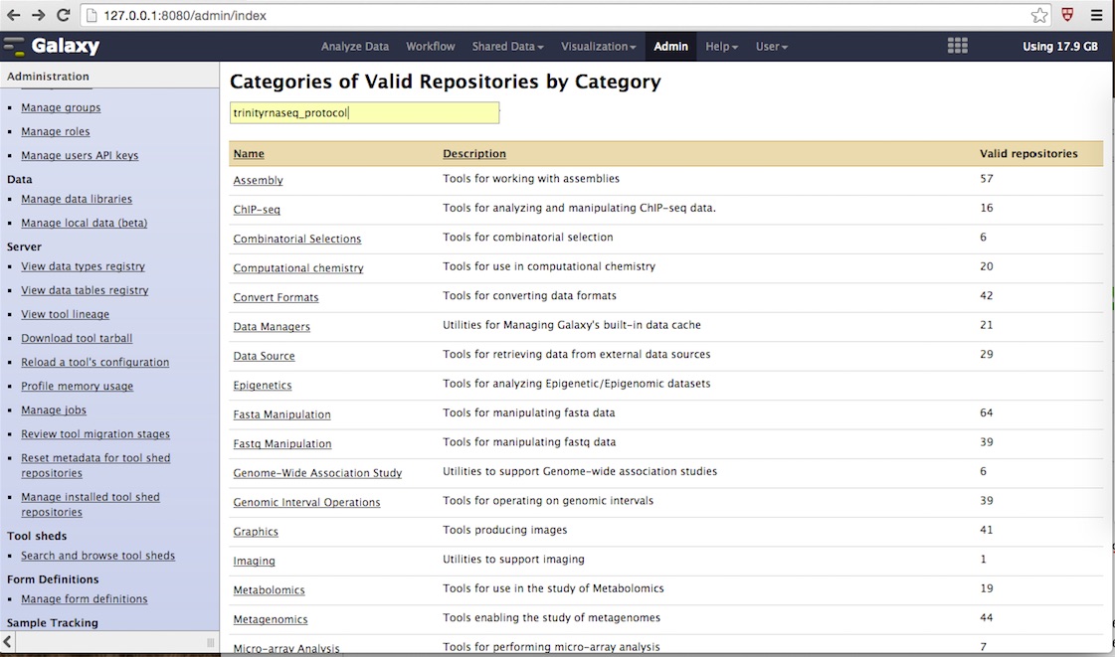Click the bookmark star in the address bar
The image size is (1115, 657).
coord(1039,15)
